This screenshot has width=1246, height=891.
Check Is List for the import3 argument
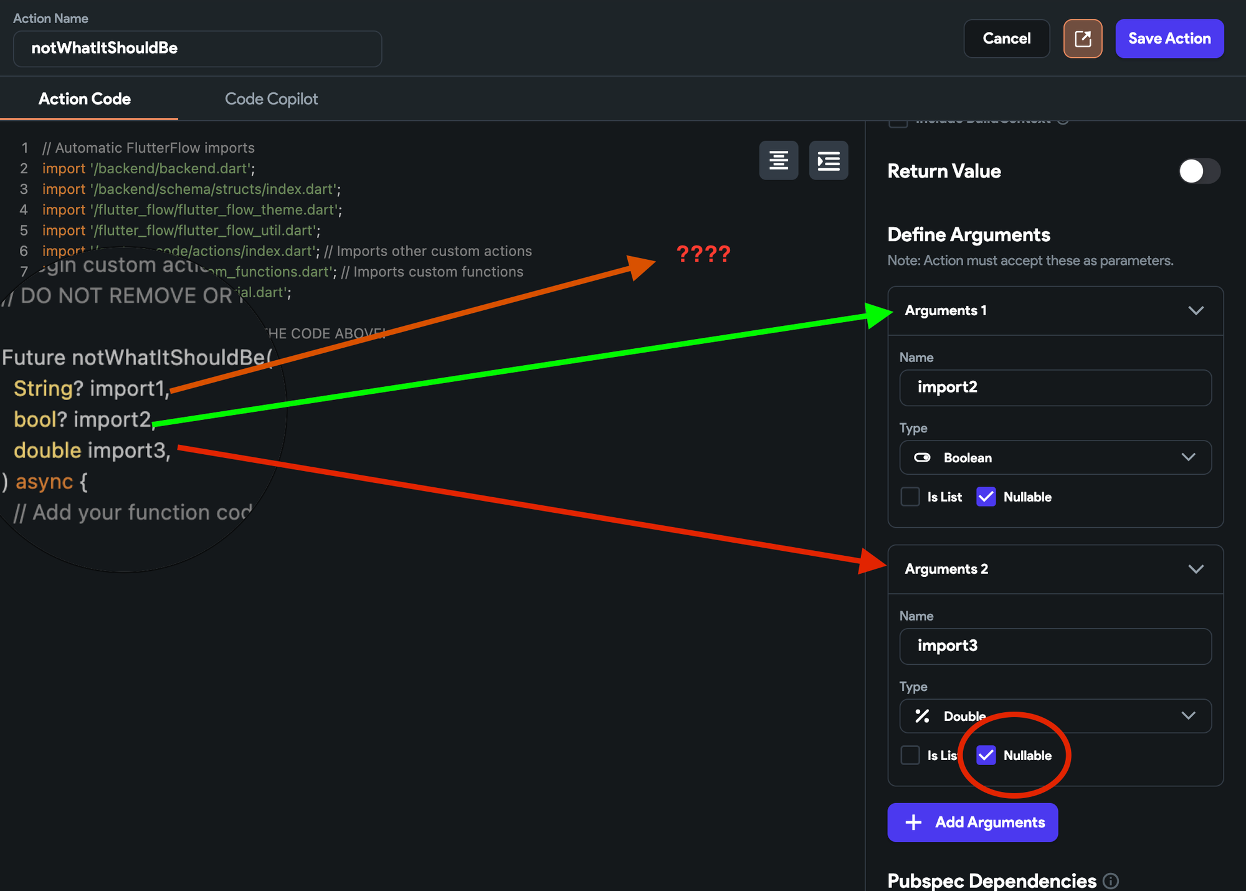coord(910,755)
